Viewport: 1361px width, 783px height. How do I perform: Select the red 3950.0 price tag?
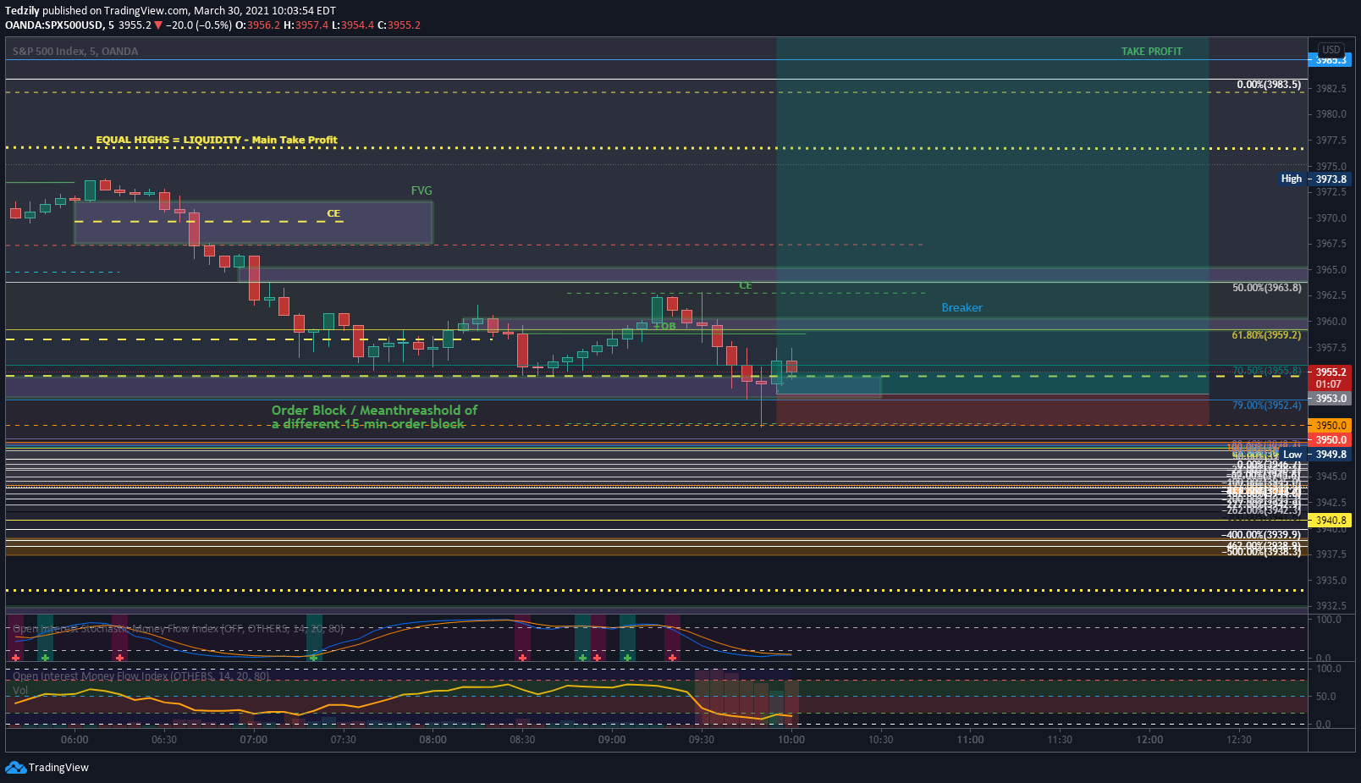click(1331, 440)
